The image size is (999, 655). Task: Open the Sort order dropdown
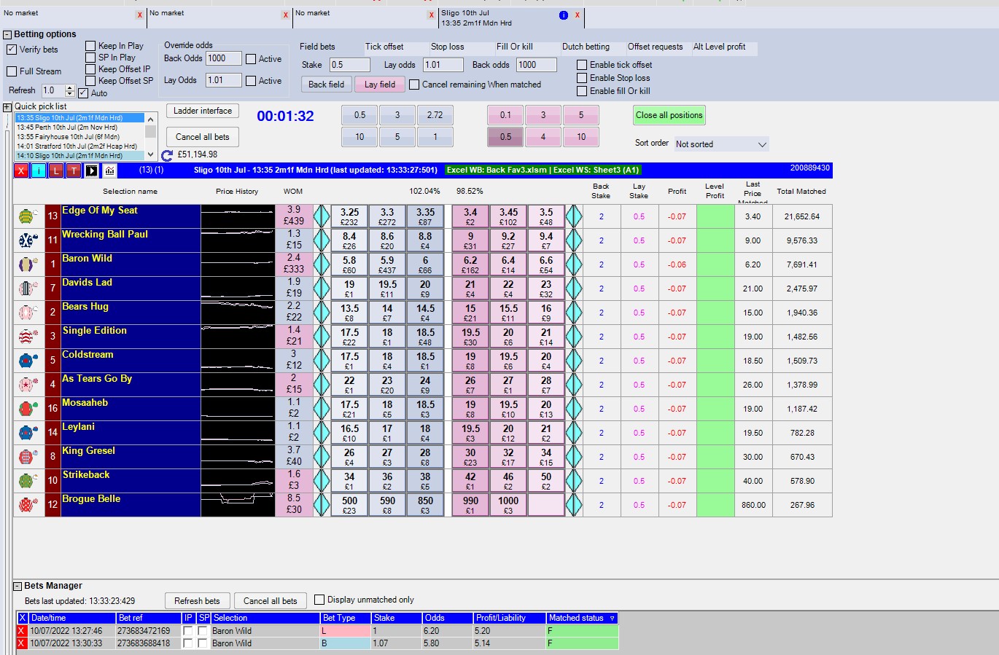click(x=721, y=144)
